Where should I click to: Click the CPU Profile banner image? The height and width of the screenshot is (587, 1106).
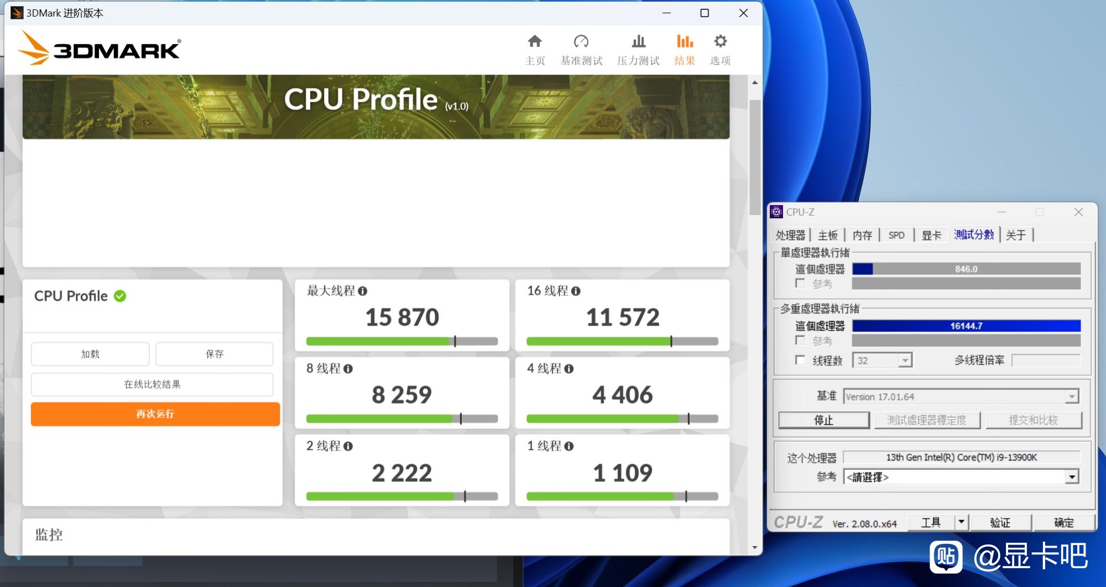(x=376, y=107)
